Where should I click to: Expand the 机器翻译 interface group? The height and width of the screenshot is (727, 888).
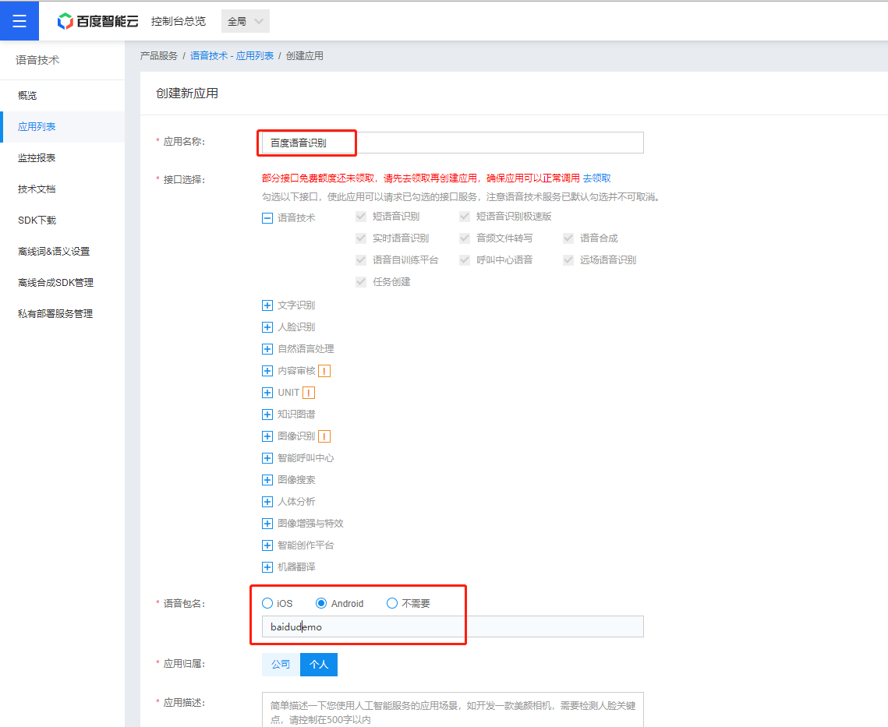tap(267, 567)
